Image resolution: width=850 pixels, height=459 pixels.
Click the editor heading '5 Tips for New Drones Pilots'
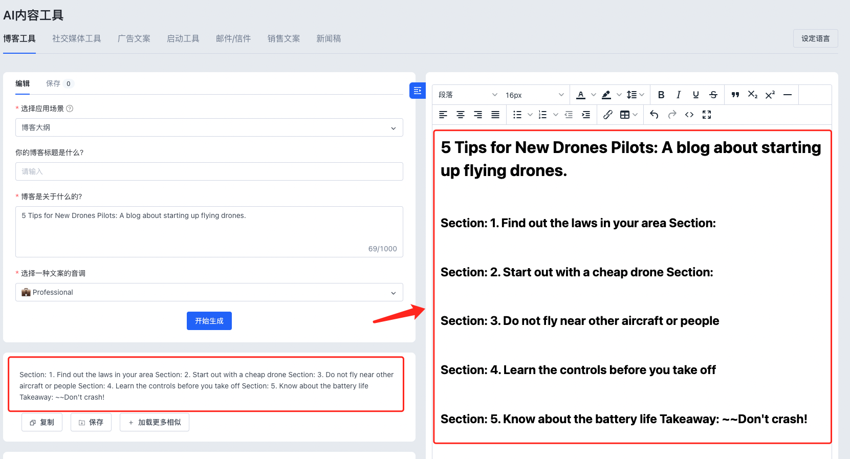(630, 159)
